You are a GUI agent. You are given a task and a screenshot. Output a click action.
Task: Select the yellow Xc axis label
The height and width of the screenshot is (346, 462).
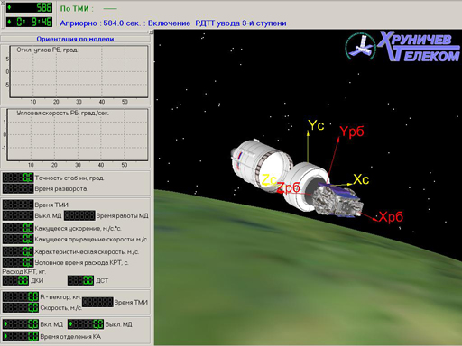click(x=361, y=179)
